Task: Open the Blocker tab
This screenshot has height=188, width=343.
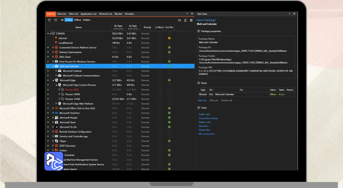Action: 118,14
